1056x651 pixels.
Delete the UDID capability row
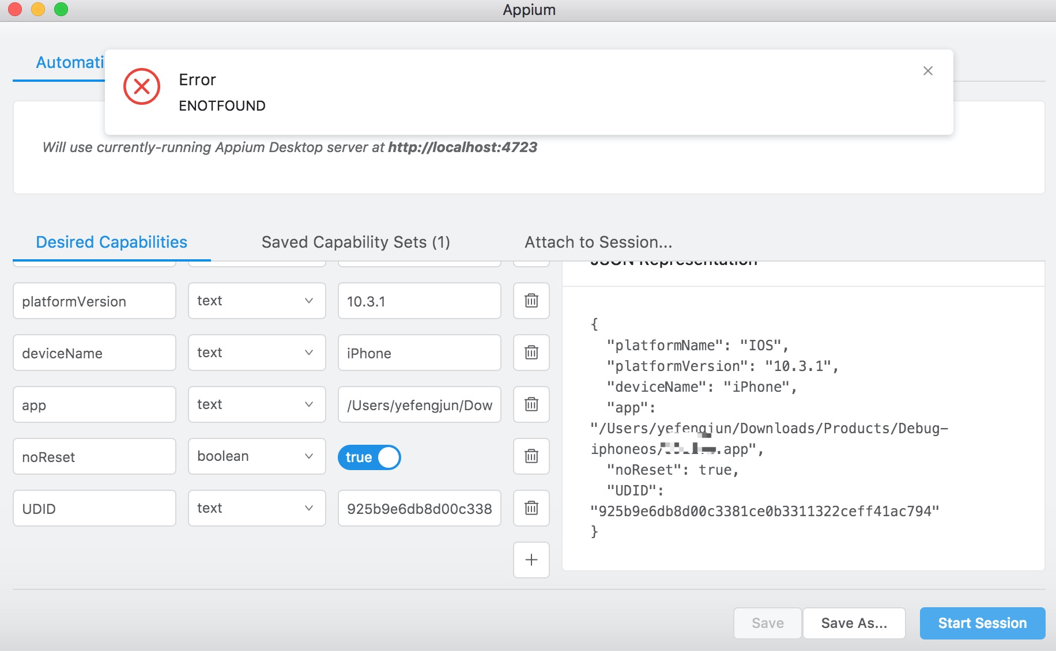(x=531, y=508)
